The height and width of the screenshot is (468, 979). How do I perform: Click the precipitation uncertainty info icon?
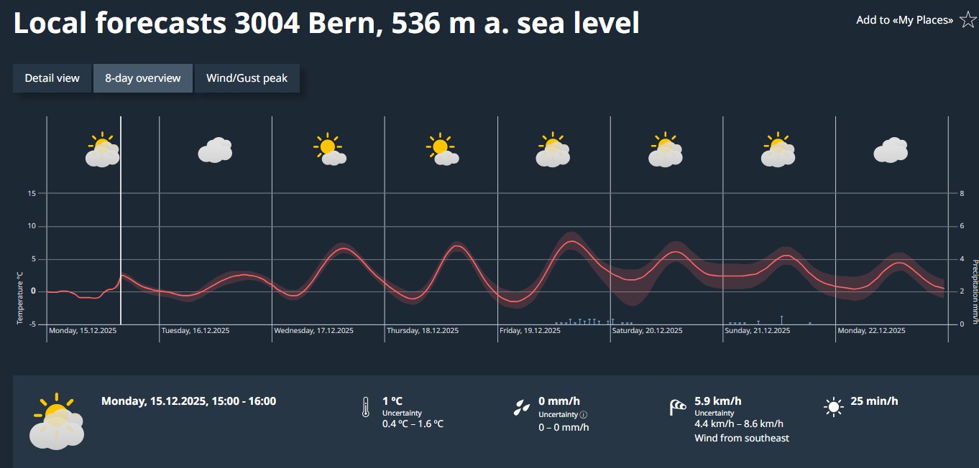[584, 414]
